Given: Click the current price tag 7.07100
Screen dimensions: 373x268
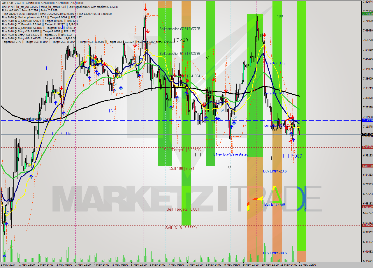Looking at the screenshot, I should 367,134.
